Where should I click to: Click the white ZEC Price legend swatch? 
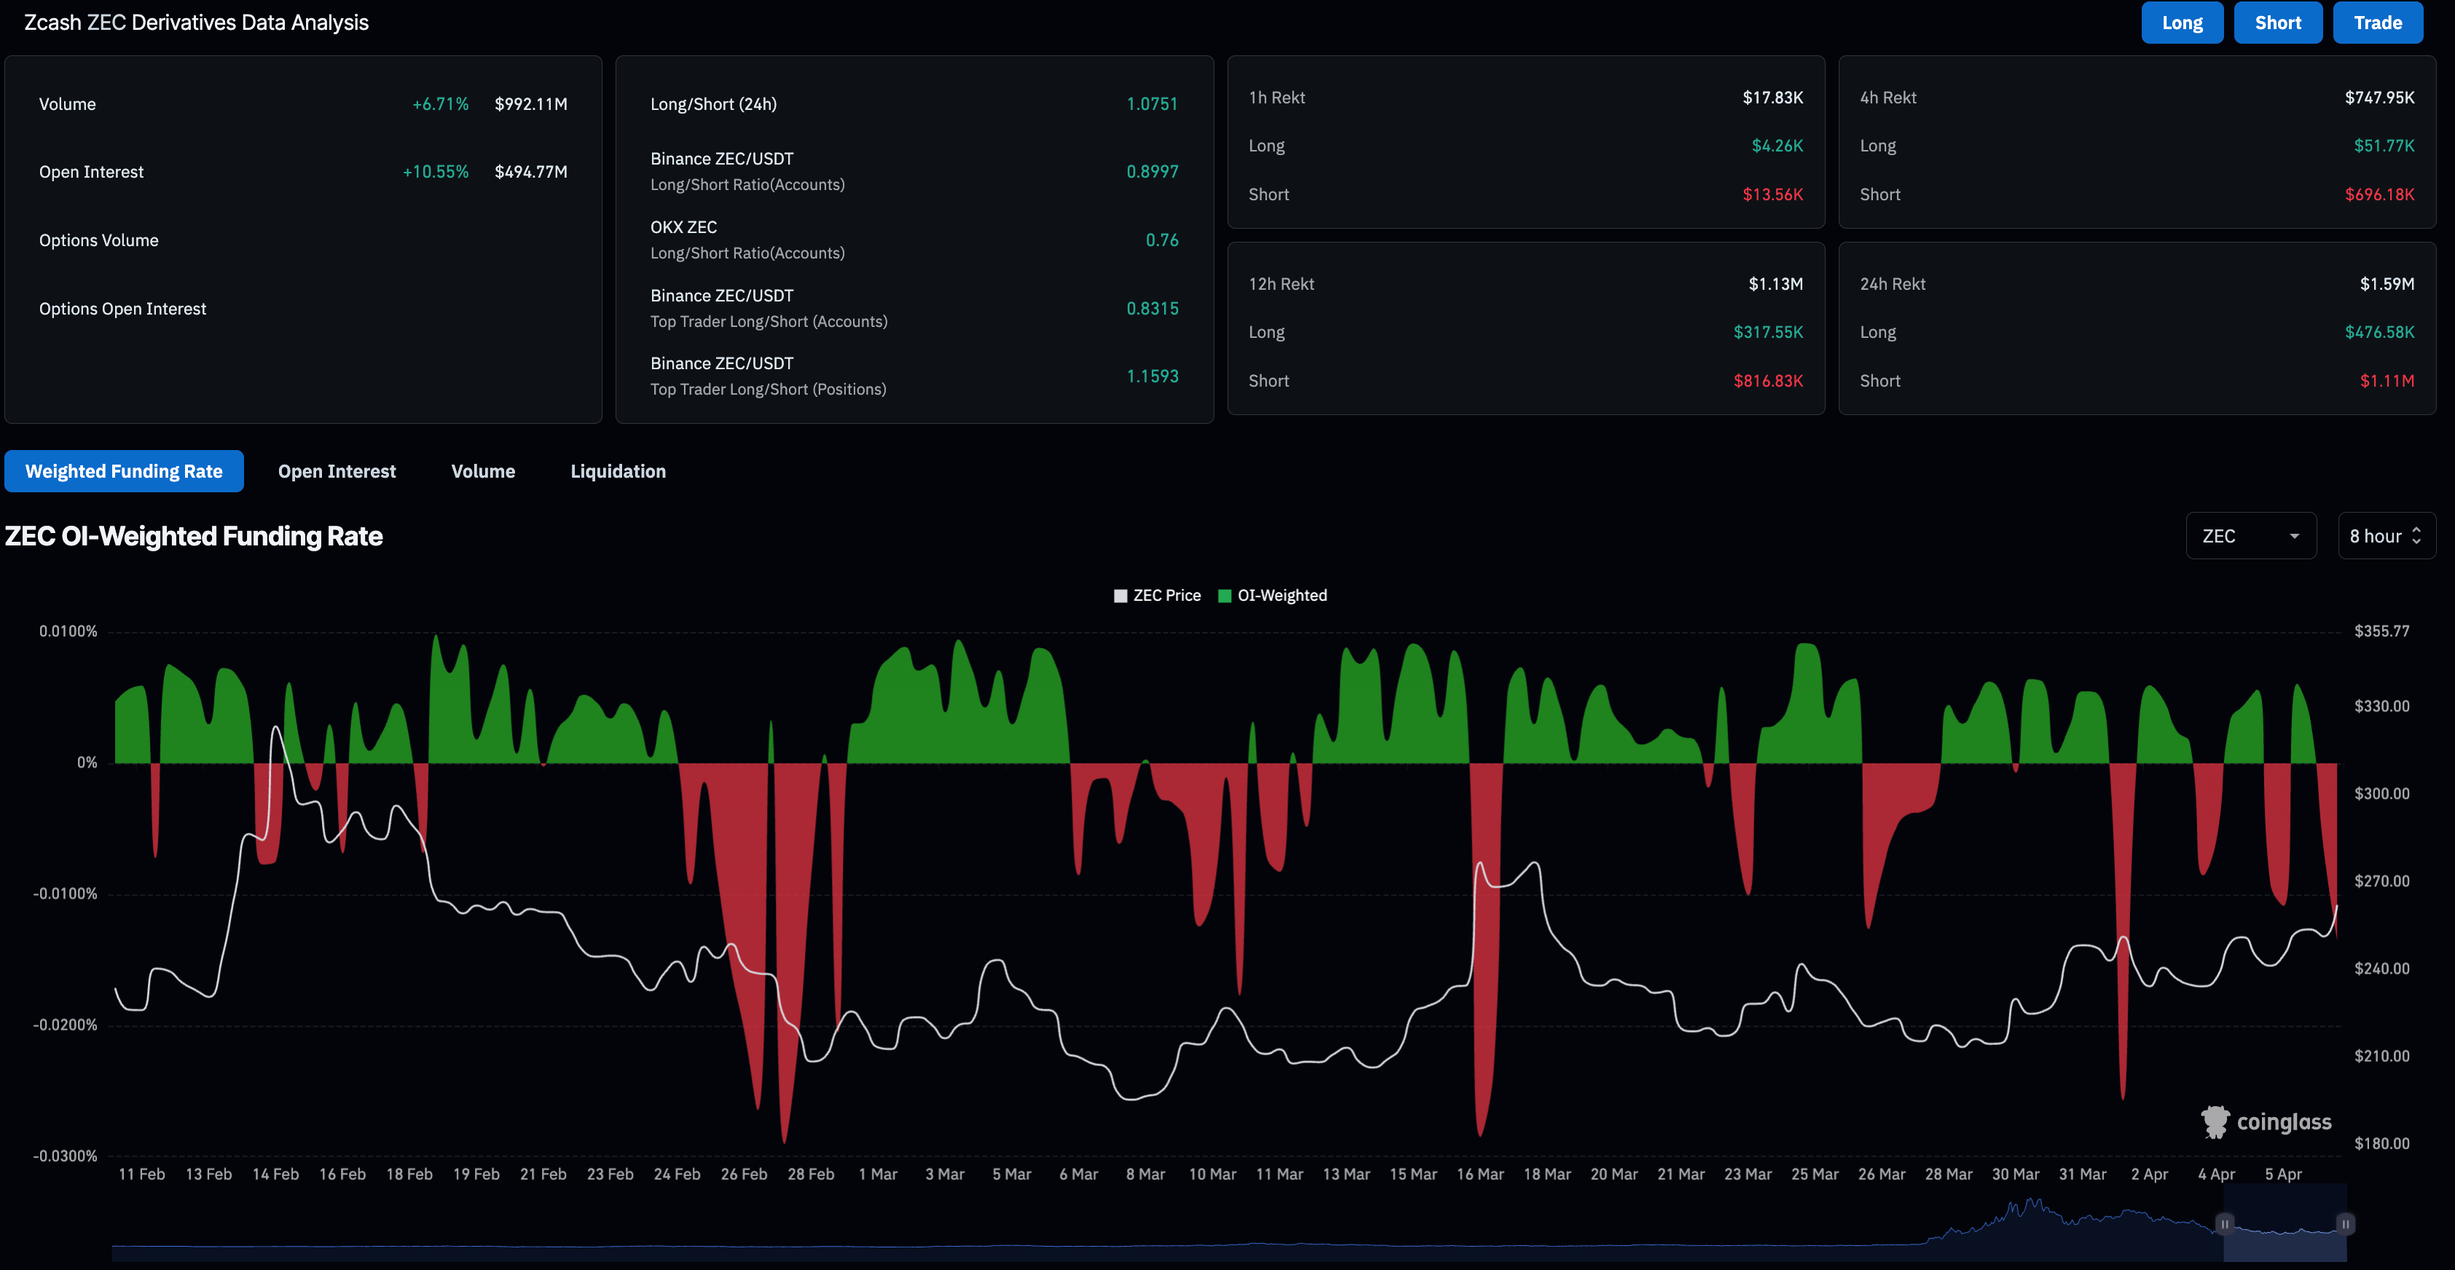[x=1120, y=596]
